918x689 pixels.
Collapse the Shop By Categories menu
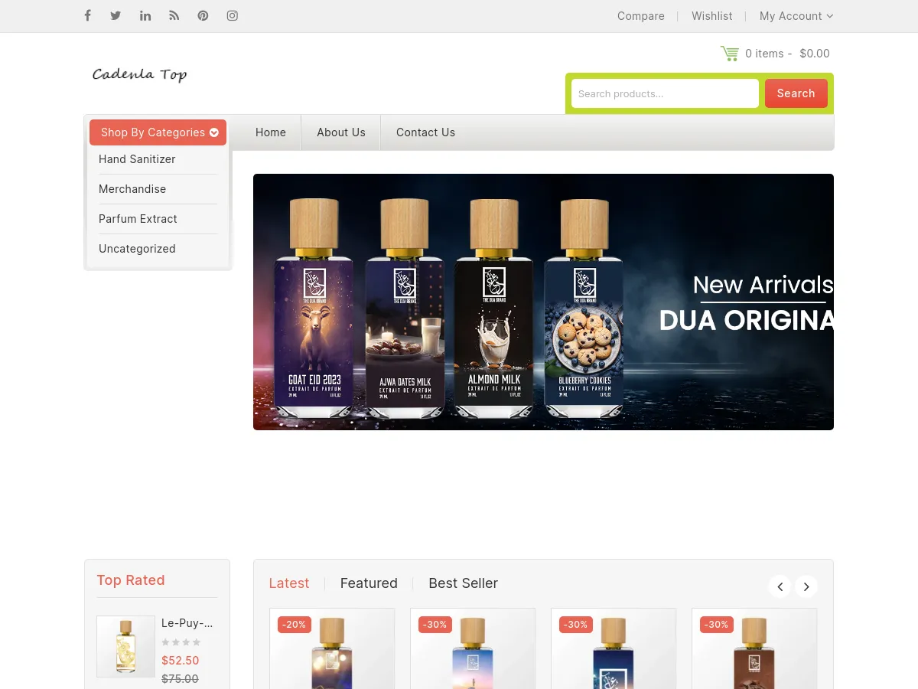click(158, 132)
